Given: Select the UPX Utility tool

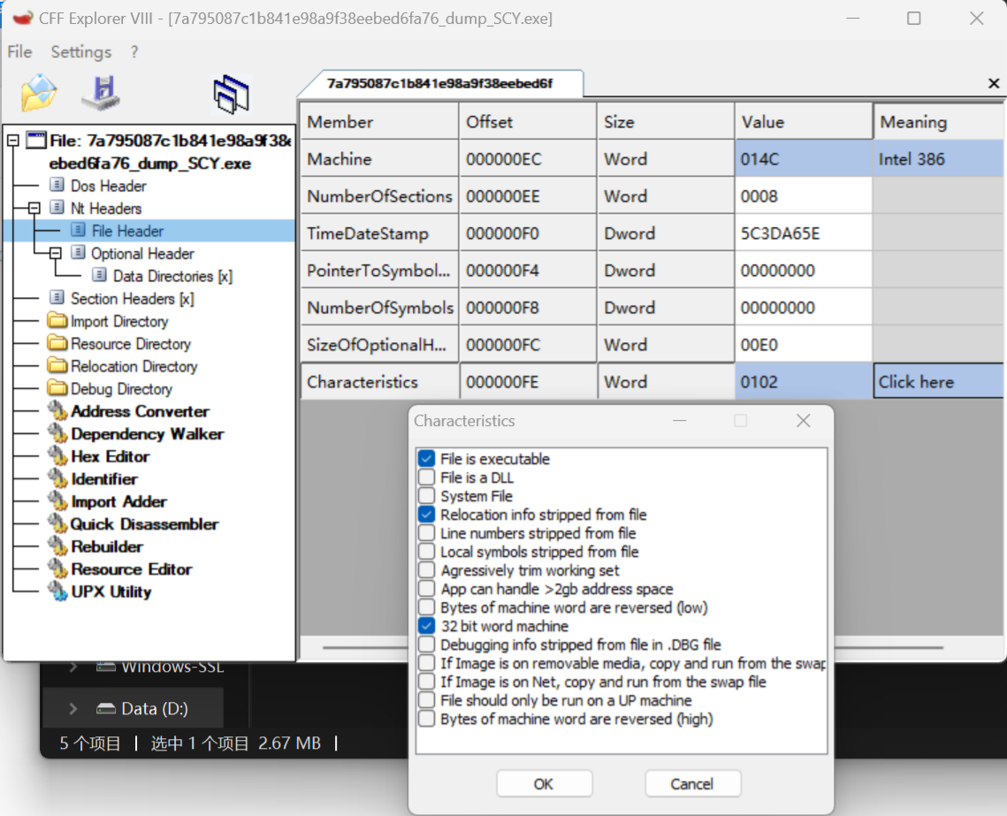Looking at the screenshot, I should coord(111,591).
